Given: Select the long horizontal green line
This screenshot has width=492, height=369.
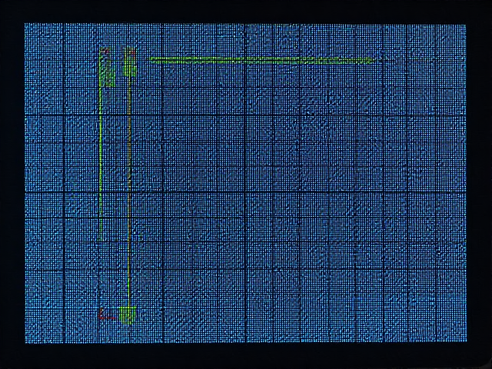Looking at the screenshot, I should click(261, 60).
